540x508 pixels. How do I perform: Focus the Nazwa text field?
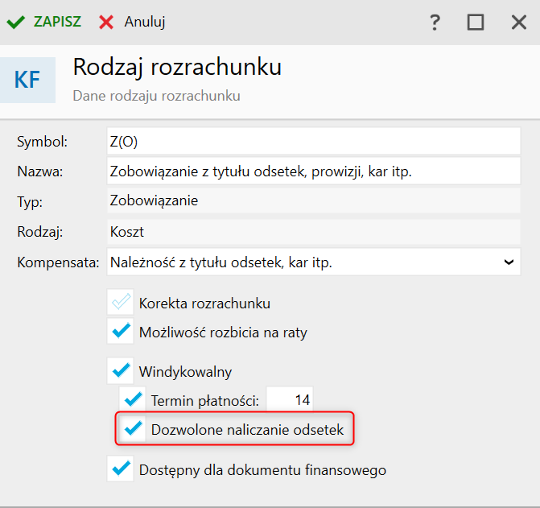(x=313, y=171)
